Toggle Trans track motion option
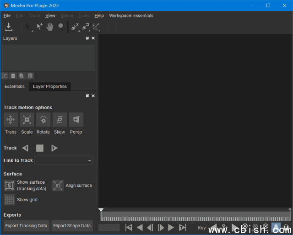The height and width of the screenshot is (235, 293). coord(11,120)
